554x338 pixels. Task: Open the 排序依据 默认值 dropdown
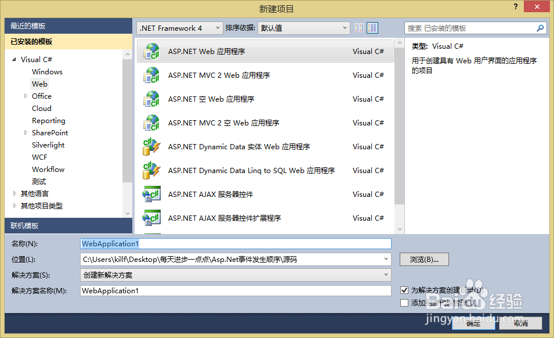click(x=304, y=28)
